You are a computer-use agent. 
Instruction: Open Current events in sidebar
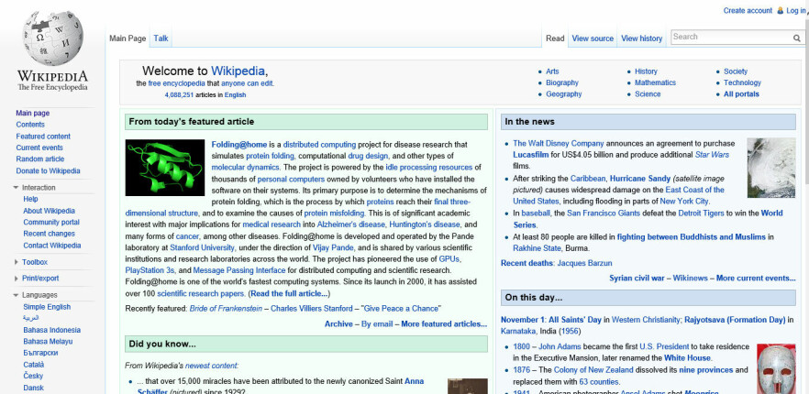click(39, 148)
